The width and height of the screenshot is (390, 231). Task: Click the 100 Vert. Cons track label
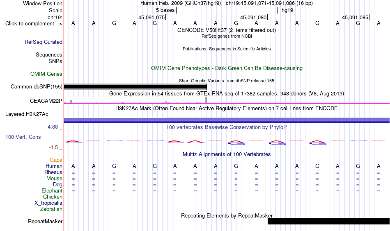point(23,137)
